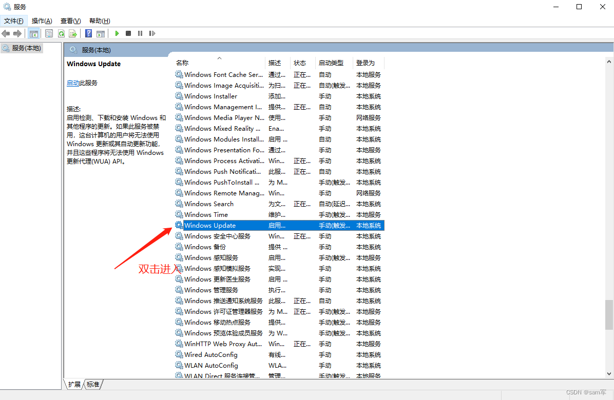Click the green Start Service play icon
The width and height of the screenshot is (614, 400).
pyautogui.click(x=117, y=34)
